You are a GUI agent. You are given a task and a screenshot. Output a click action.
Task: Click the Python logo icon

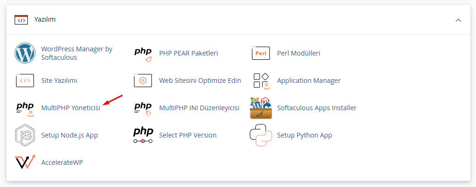click(x=261, y=135)
